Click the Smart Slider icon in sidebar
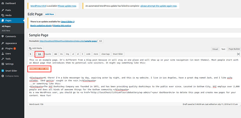This screenshot has width=241, height=118. coord(3,71)
